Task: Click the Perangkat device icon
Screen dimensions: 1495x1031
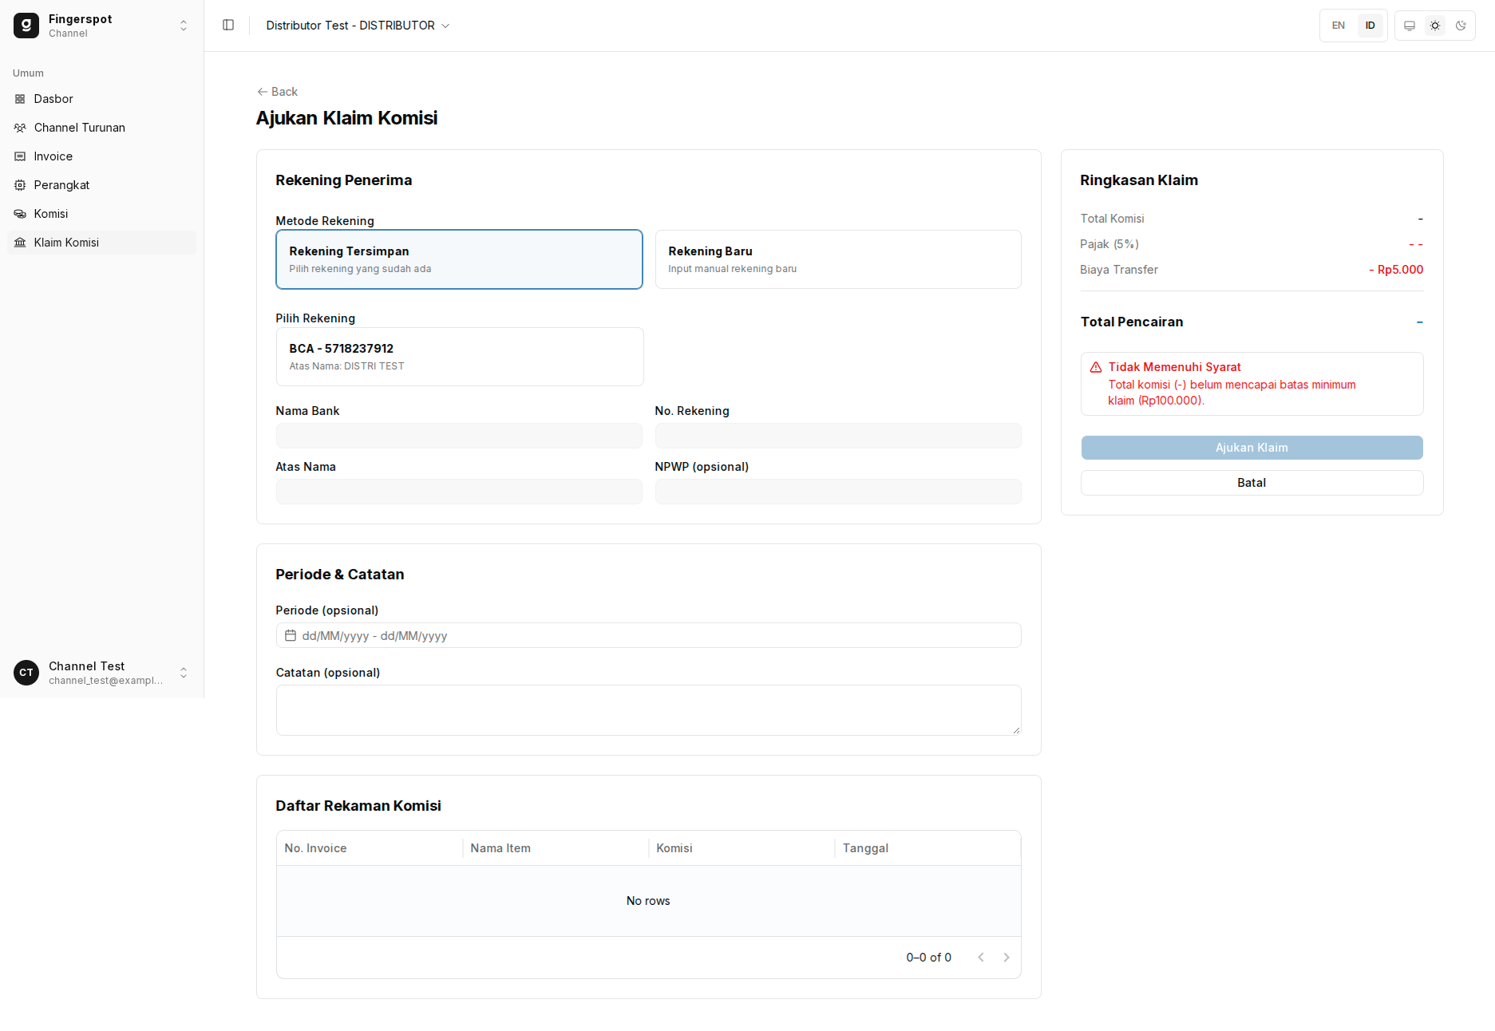Action: (20, 185)
